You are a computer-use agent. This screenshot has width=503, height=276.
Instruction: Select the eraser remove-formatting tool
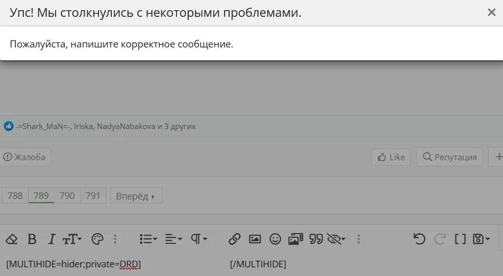tap(12, 239)
